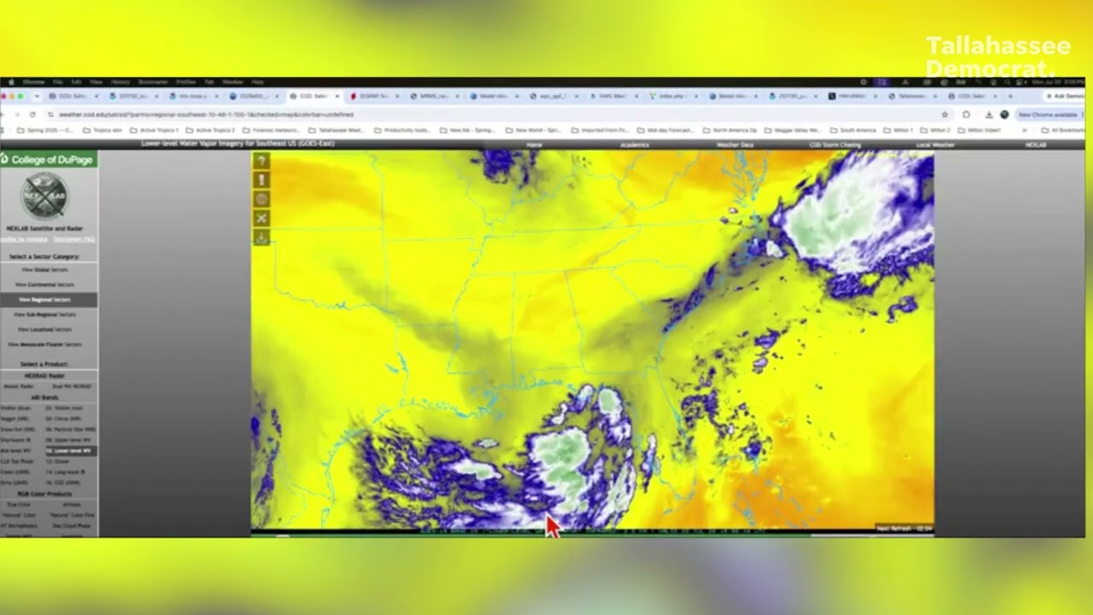The image size is (1093, 615).
Task: Select the Dual-Pol NEXRAD product
Action: click(x=72, y=386)
